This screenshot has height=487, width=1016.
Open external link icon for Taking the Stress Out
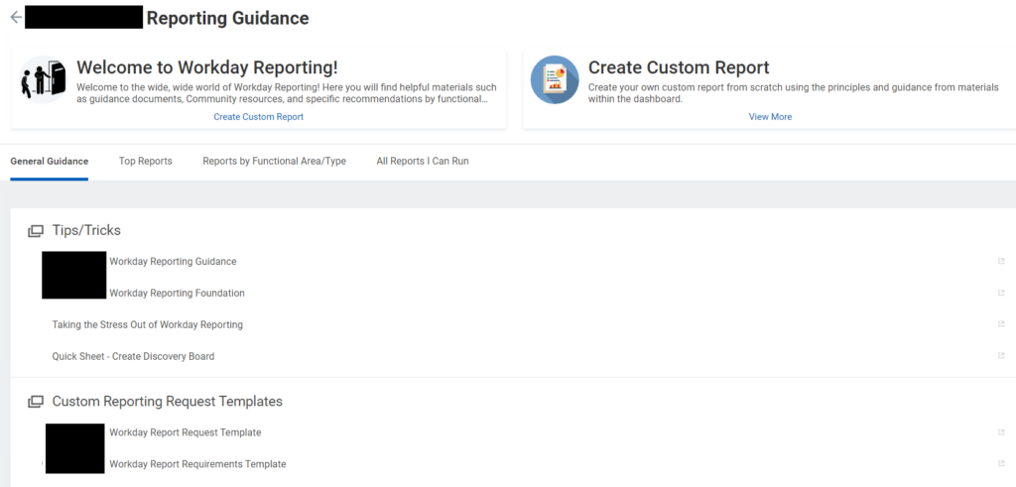[1001, 324]
